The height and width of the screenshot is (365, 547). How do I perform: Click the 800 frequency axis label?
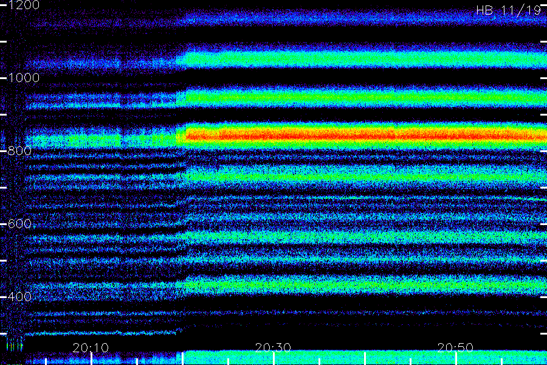pyautogui.click(x=19, y=150)
